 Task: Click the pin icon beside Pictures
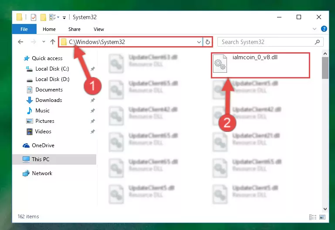point(92,121)
